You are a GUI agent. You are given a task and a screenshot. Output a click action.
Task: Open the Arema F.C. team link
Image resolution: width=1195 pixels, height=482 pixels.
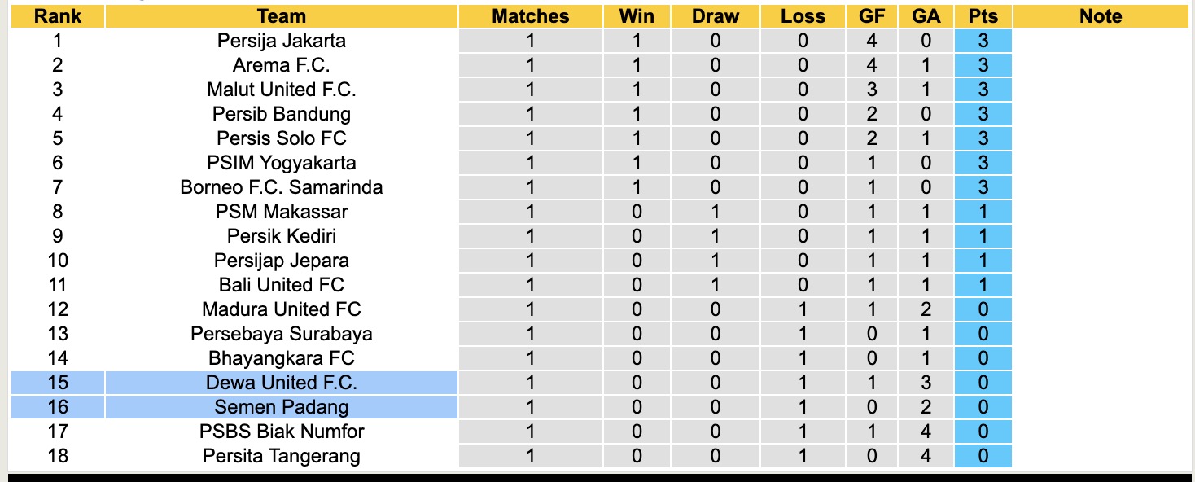click(281, 65)
